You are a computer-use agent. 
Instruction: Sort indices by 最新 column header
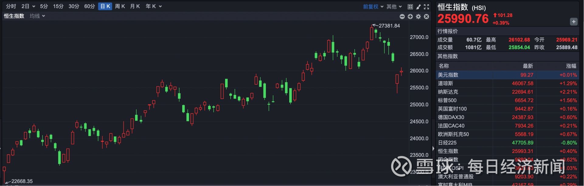click(x=528, y=66)
